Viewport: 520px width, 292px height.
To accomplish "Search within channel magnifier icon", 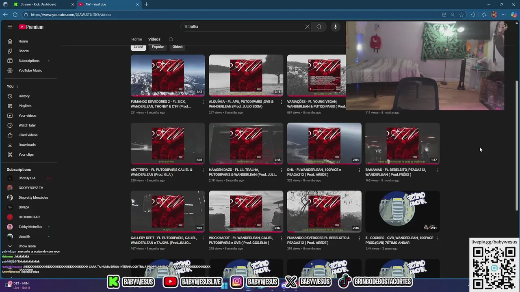I will pos(171,39).
